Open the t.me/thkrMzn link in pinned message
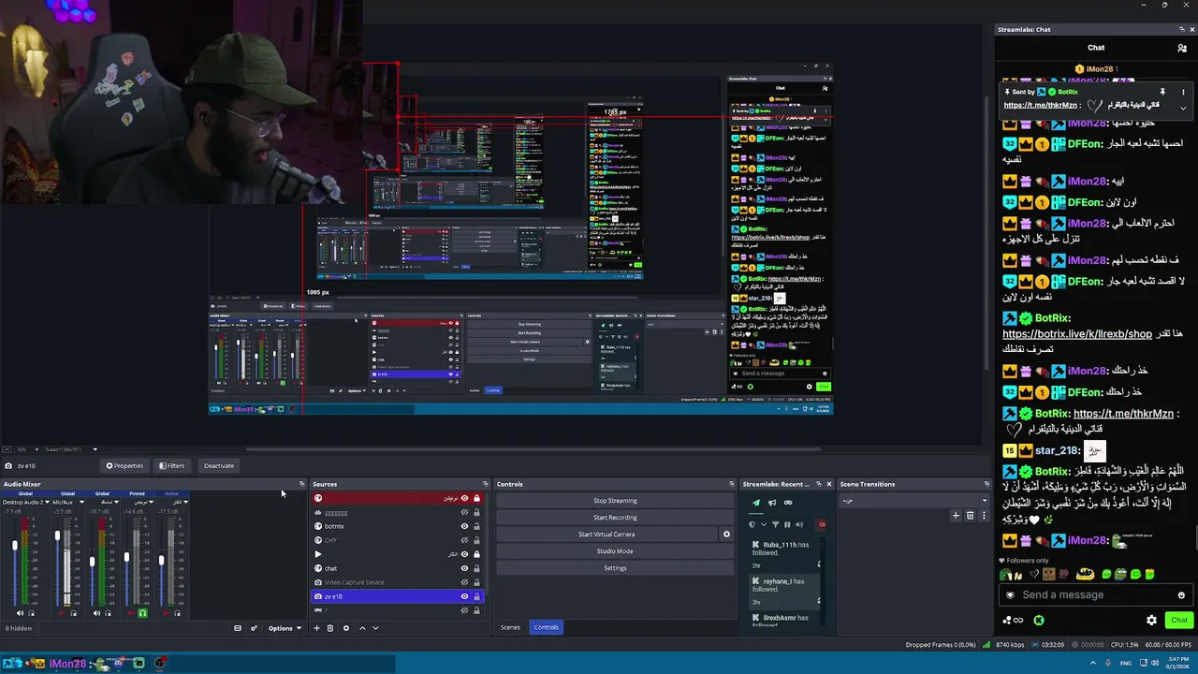The height and width of the screenshot is (674, 1198). click(1041, 105)
